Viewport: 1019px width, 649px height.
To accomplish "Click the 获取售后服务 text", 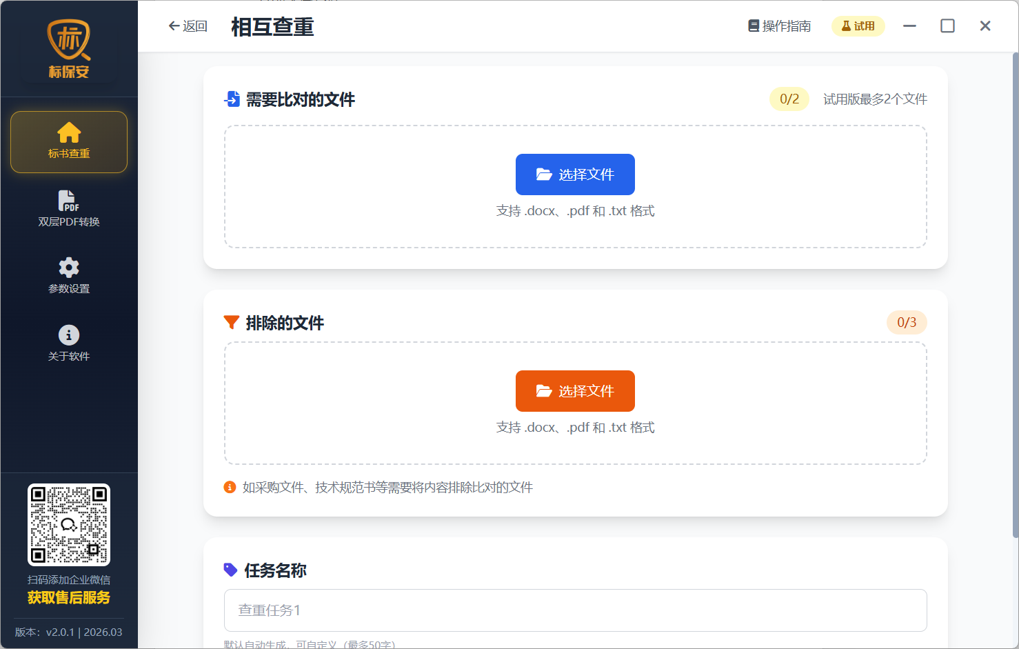I will (69, 598).
